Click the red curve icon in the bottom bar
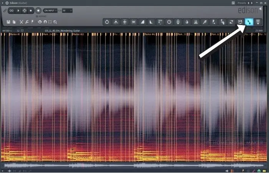This screenshot has width=269, height=173. tap(254, 171)
